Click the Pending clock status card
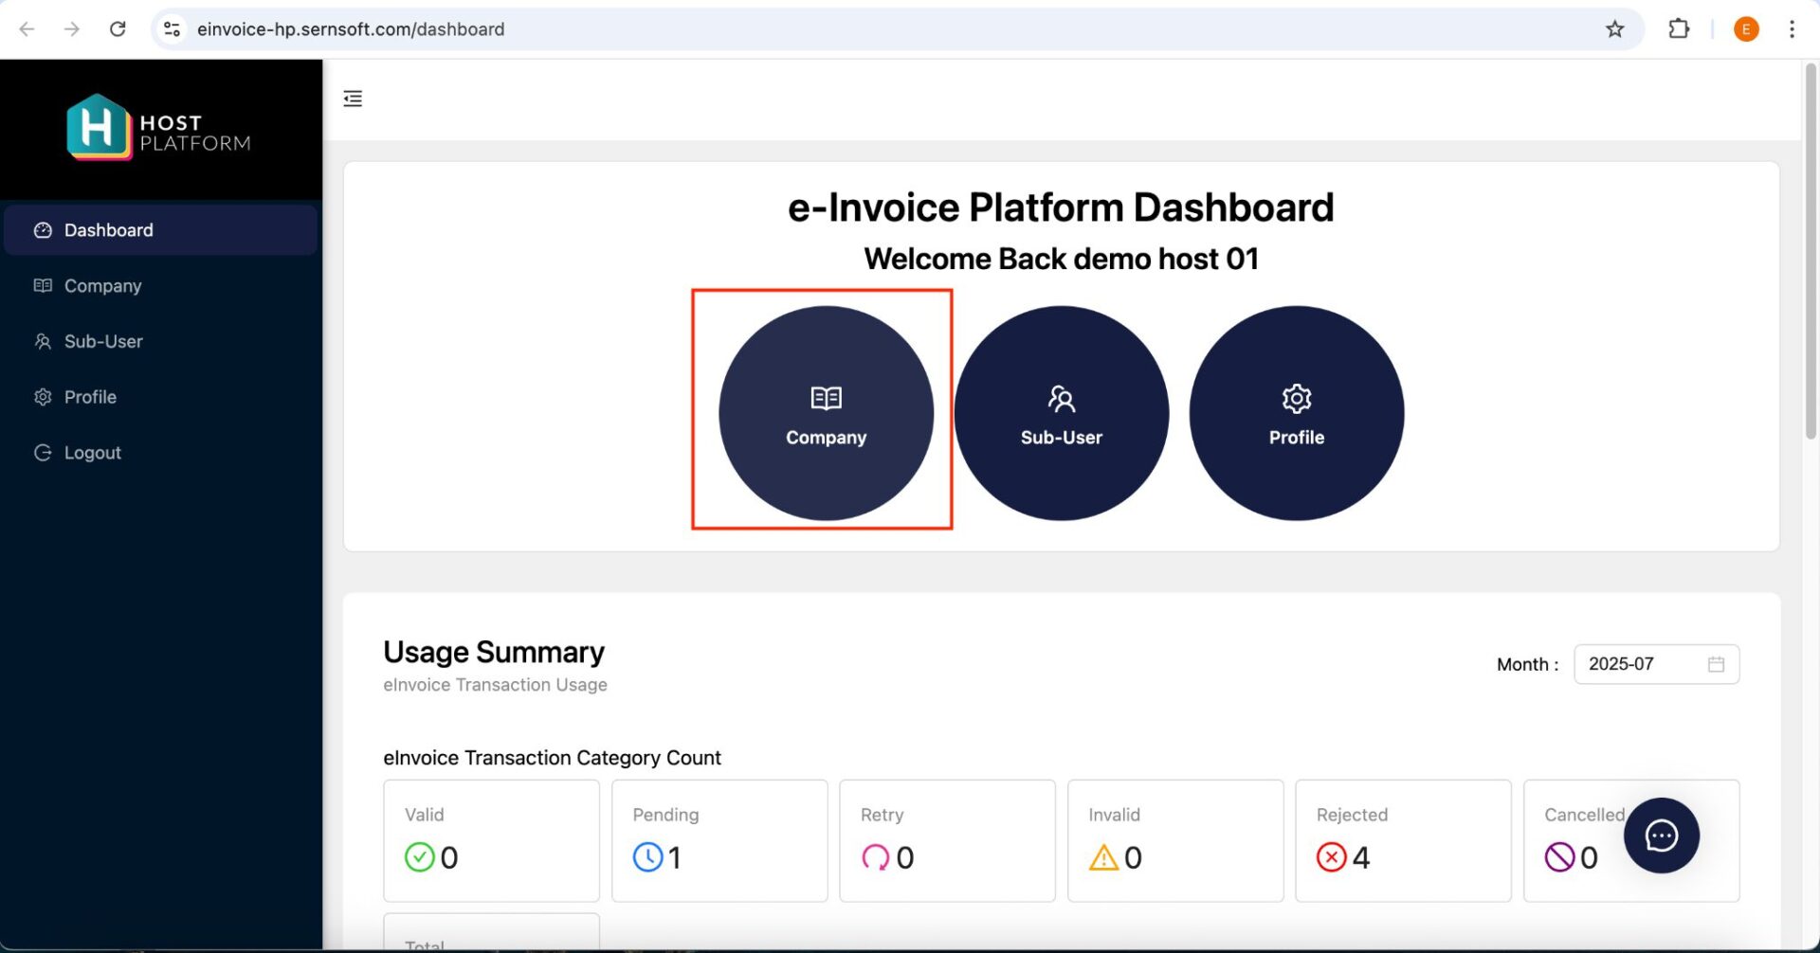The height and width of the screenshot is (953, 1820). point(719,840)
